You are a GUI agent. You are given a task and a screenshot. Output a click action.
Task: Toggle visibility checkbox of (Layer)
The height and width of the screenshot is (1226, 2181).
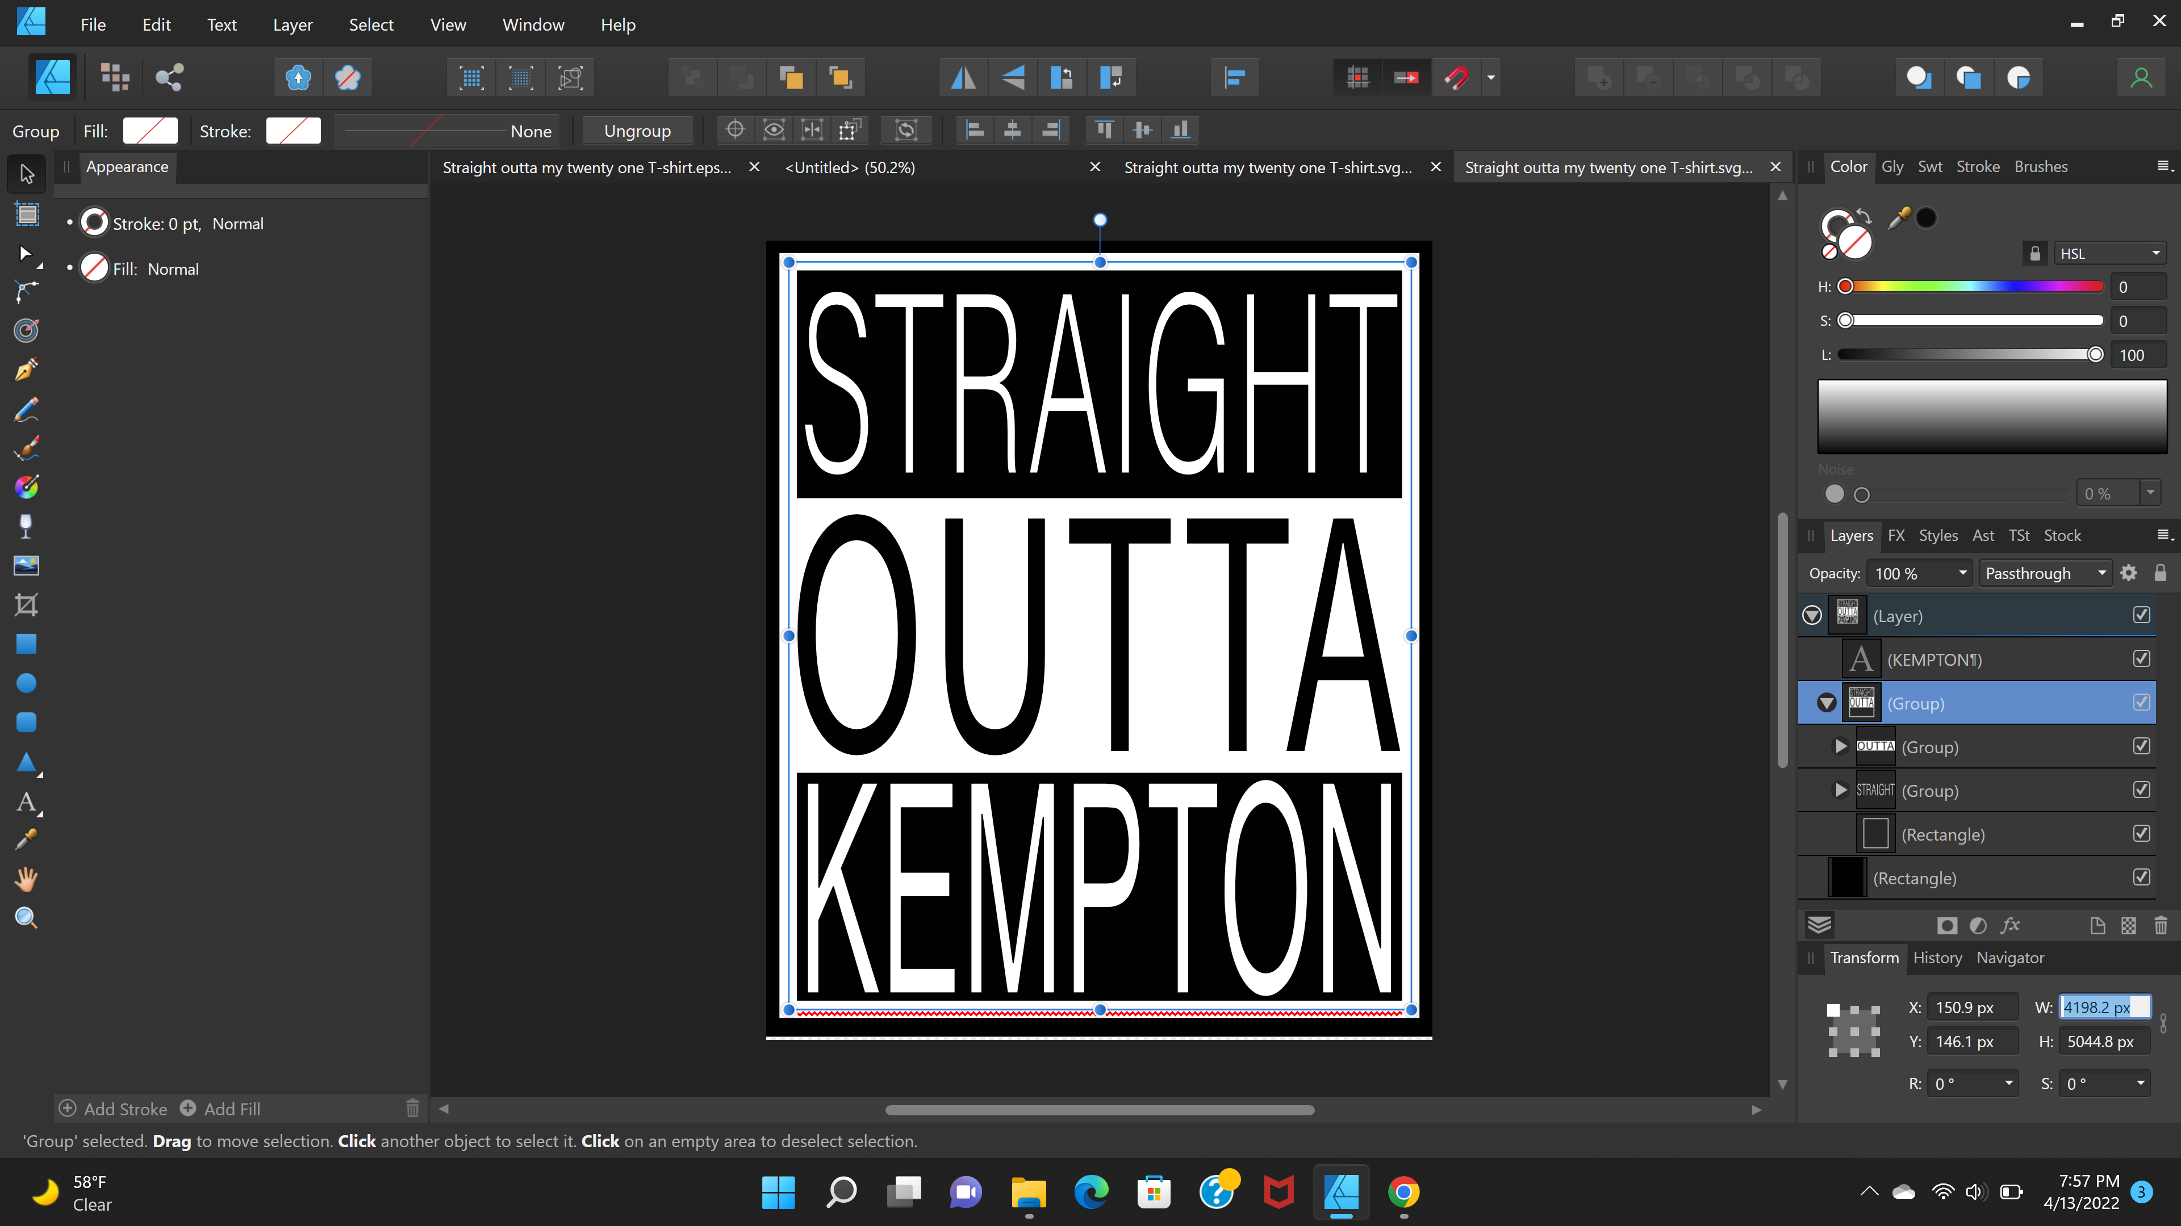(2142, 615)
